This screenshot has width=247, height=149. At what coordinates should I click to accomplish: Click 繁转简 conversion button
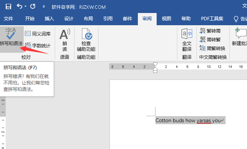pos(210,31)
